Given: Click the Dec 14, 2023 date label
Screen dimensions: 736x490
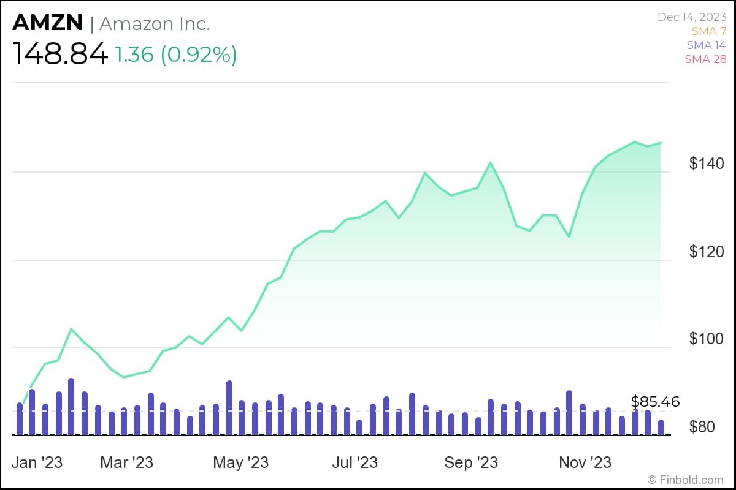Looking at the screenshot, I should pyautogui.click(x=691, y=17).
